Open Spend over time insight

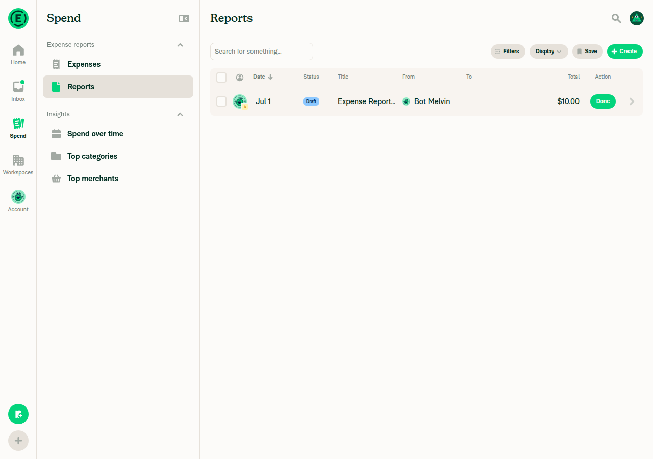118,134
